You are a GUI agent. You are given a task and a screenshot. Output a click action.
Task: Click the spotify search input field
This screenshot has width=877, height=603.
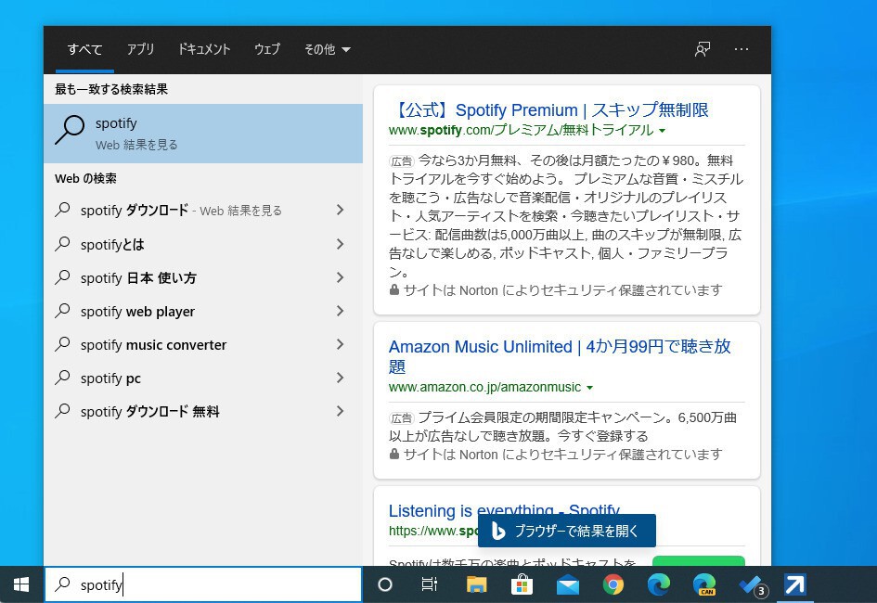tap(203, 584)
